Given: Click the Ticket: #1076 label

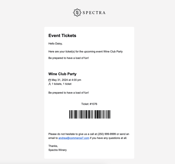Looking at the screenshot, I should tap(89, 104).
